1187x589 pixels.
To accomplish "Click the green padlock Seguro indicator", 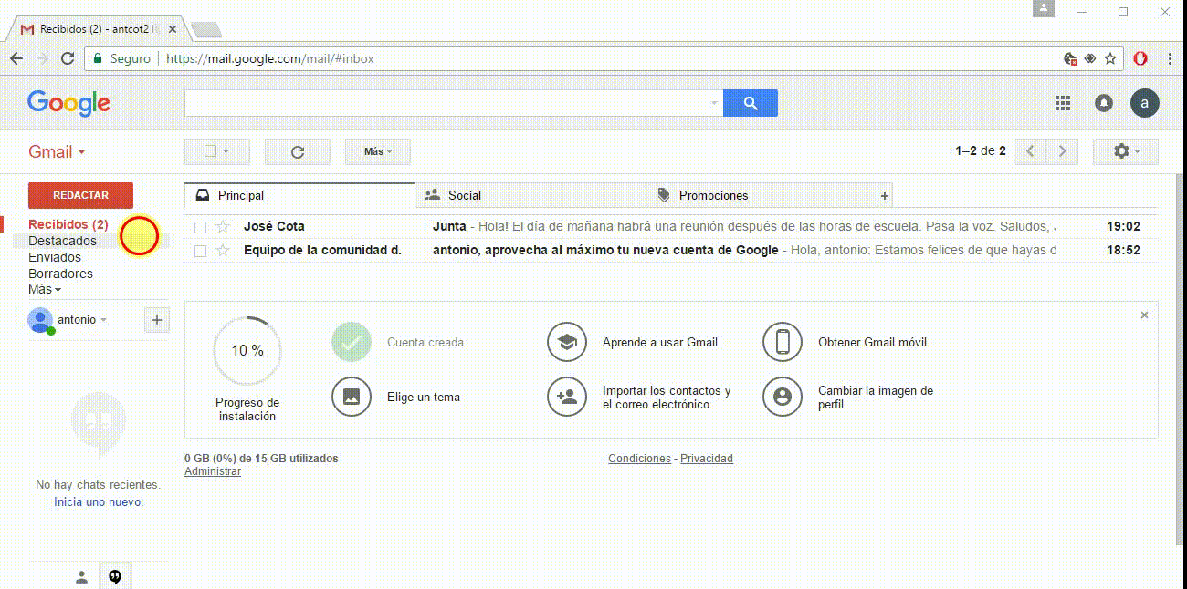I will click(x=121, y=58).
